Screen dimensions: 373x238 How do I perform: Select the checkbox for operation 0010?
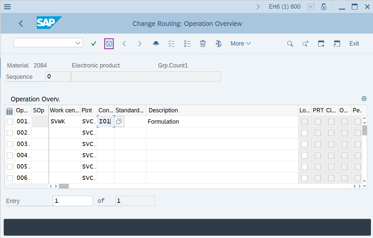[10, 121]
